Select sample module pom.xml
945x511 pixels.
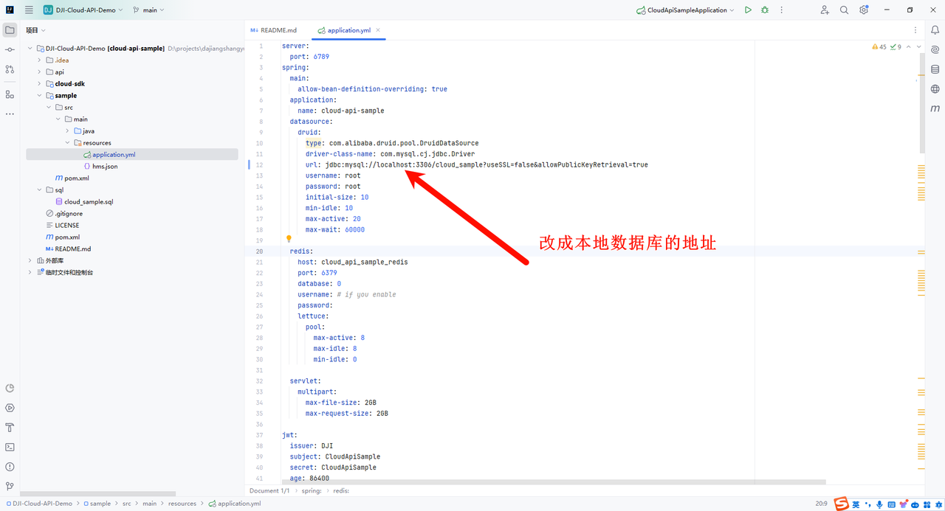pyautogui.click(x=77, y=178)
